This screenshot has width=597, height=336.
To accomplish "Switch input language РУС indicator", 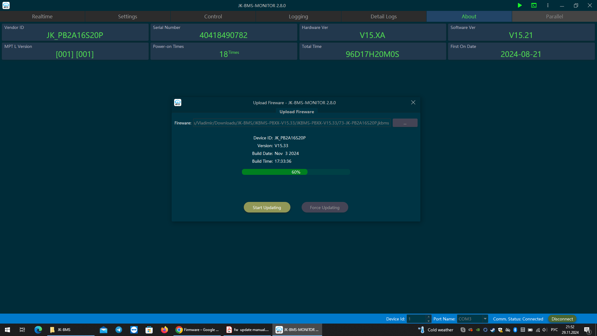I will pos(554,330).
